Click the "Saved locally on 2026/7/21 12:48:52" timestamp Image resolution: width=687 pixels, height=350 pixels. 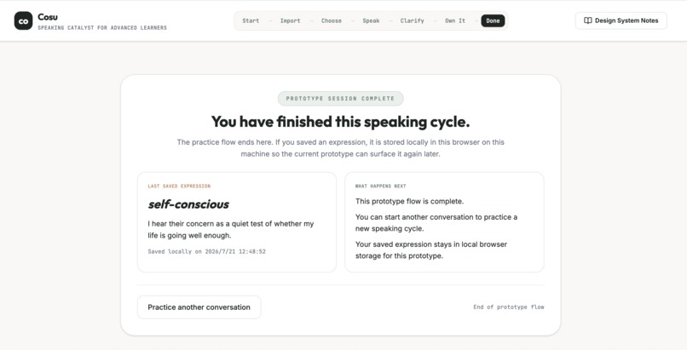206,251
